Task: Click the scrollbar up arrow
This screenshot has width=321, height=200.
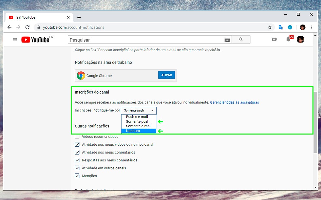Action: point(315,35)
